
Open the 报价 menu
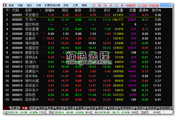pyautogui.click(x=29, y=5)
